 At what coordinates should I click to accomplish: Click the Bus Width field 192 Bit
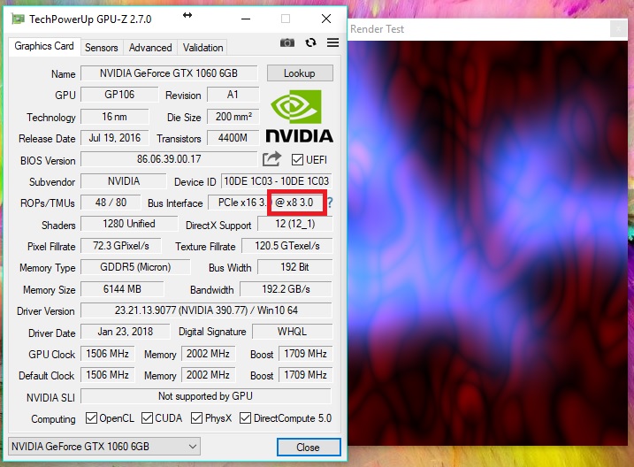295,267
